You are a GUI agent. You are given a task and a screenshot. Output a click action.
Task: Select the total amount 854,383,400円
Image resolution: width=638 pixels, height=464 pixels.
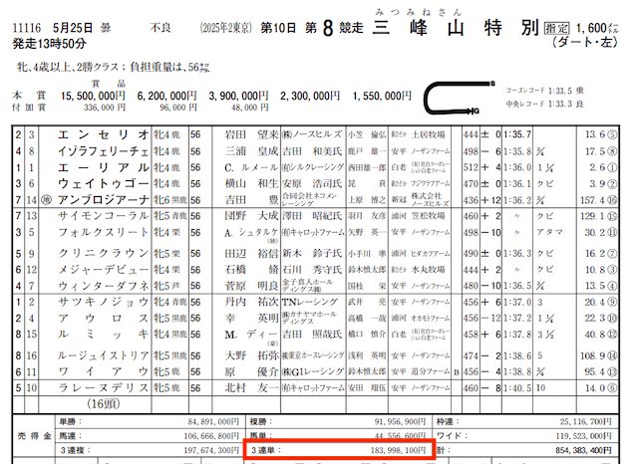click(x=583, y=450)
